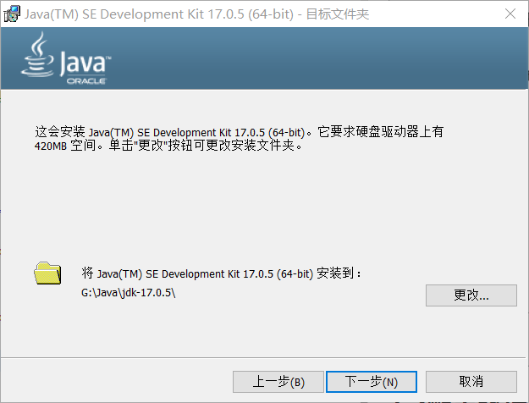Image resolution: width=529 pixels, height=403 pixels.
Task: Close the JDK installer window
Action: click(510, 14)
